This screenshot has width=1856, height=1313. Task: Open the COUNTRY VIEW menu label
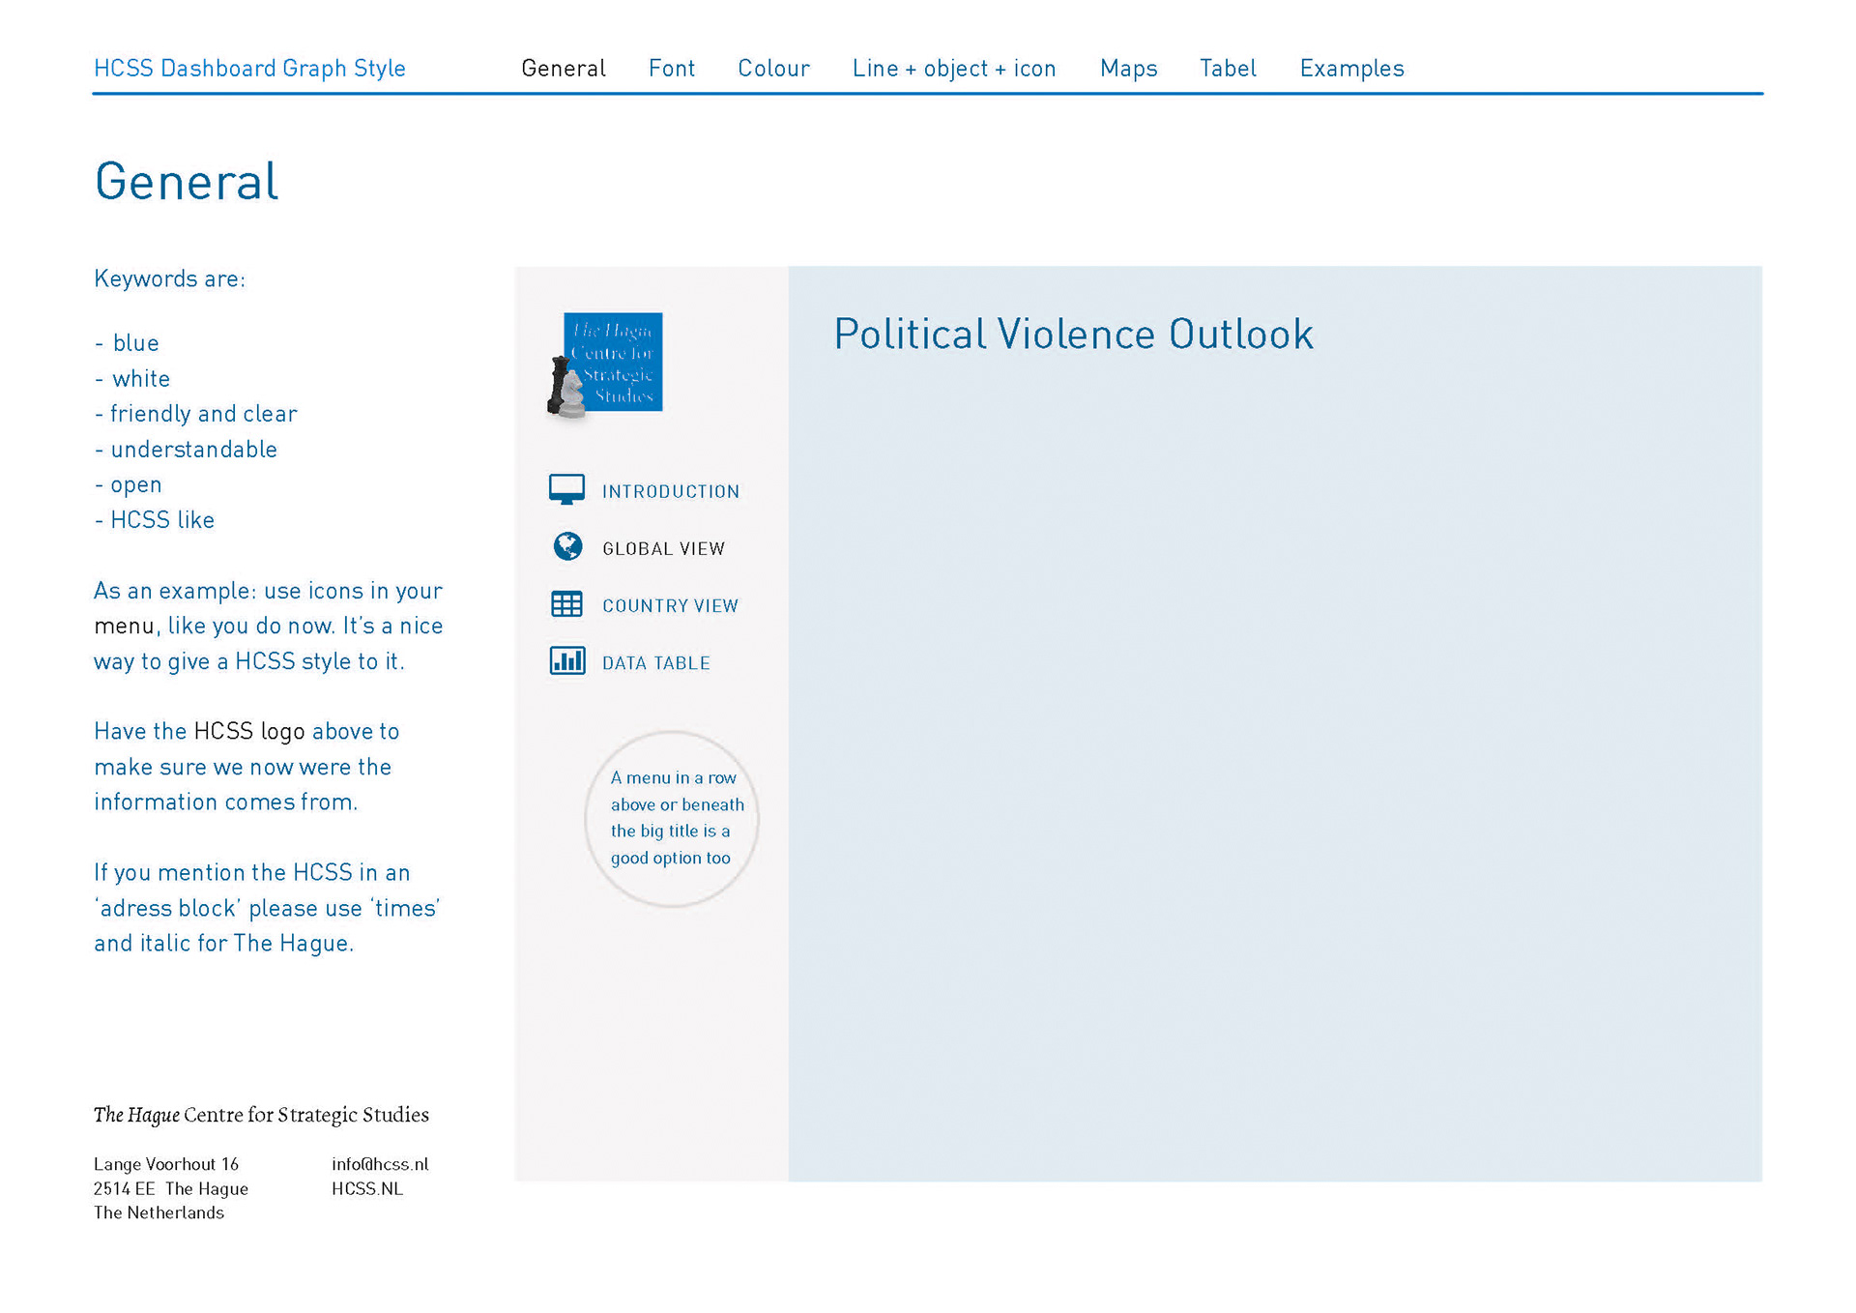[x=670, y=606]
